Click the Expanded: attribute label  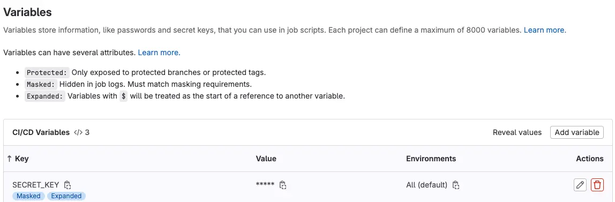45,96
